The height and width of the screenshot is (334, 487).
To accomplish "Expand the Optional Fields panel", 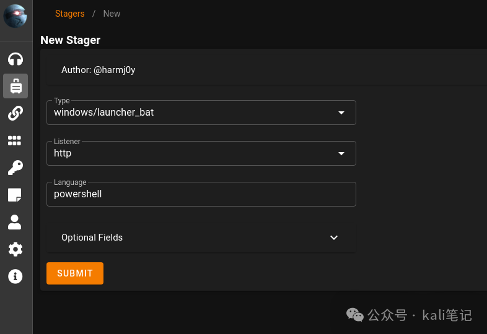I will tap(201, 238).
